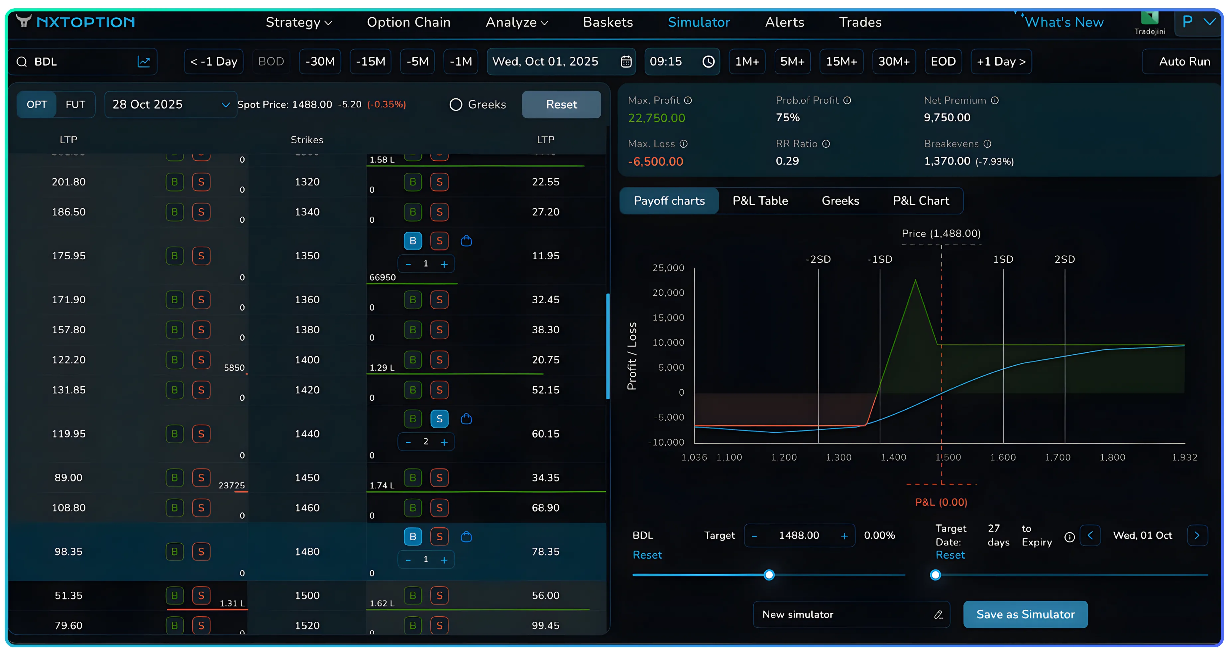Click the BDL target price slider handle

coord(769,575)
